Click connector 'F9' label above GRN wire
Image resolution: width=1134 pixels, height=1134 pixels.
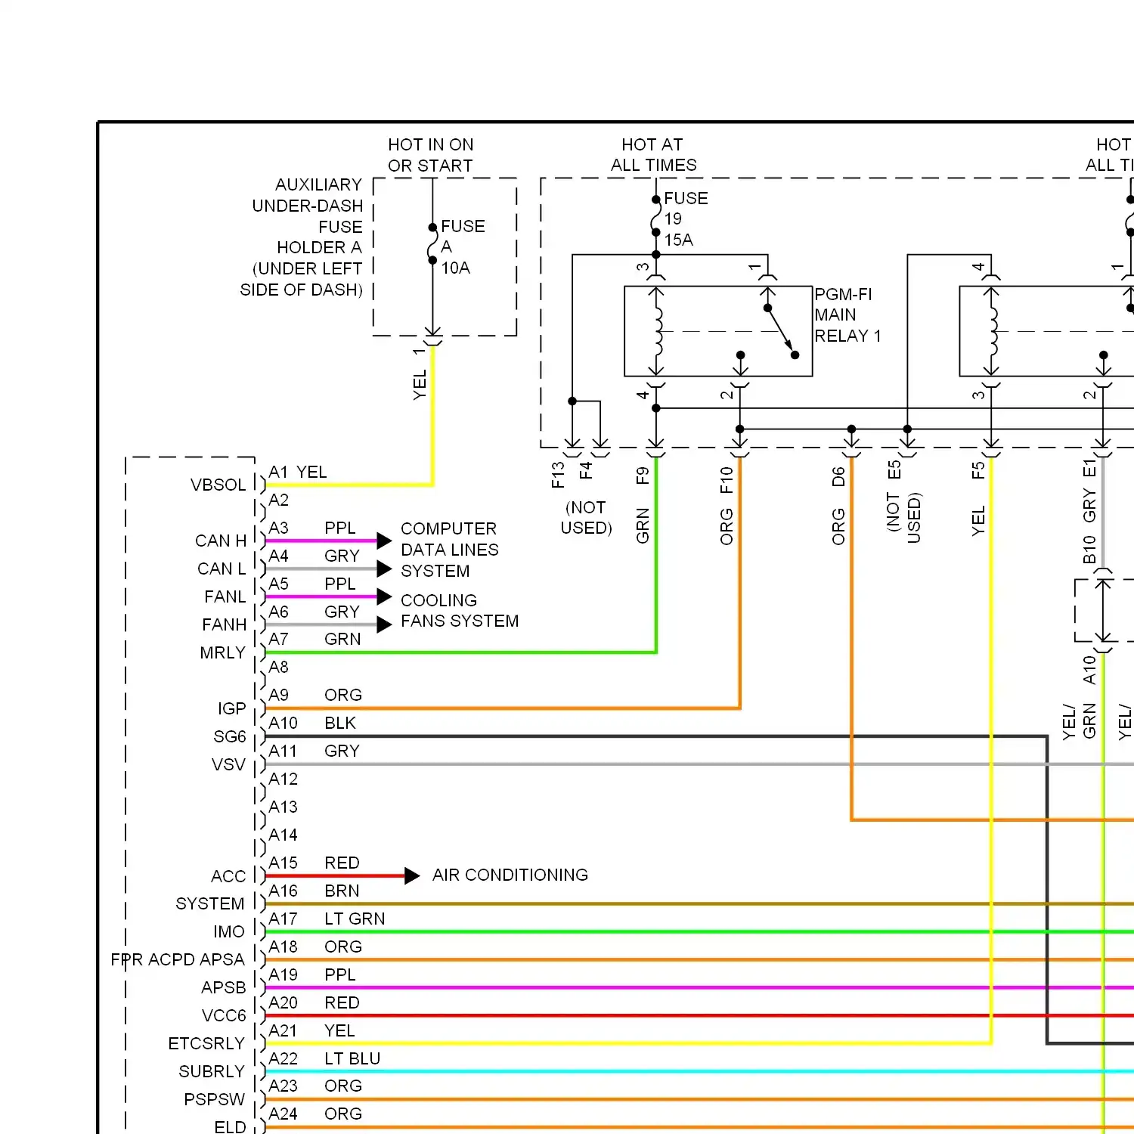(x=643, y=476)
